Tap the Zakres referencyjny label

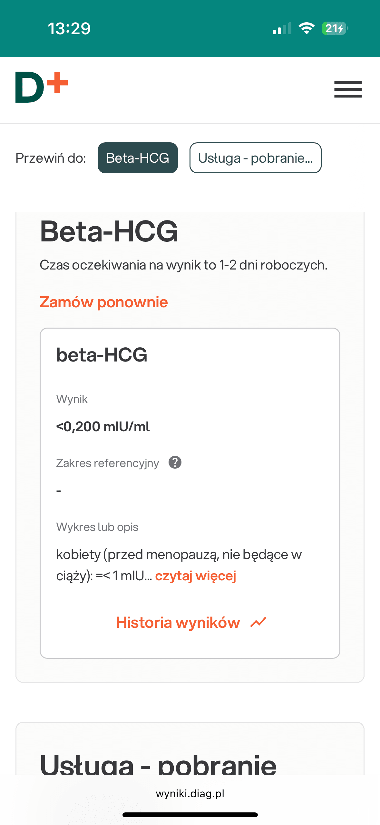point(107,463)
